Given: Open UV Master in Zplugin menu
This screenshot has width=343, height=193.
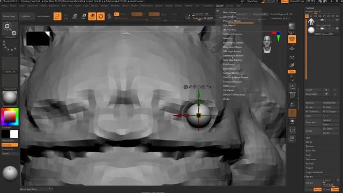Looking at the screenshot, I should 228,91.
